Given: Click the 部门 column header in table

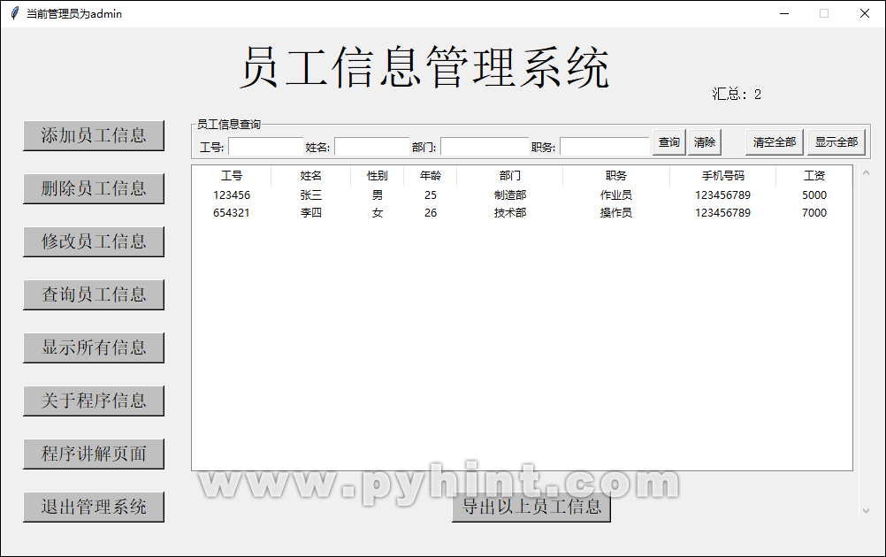Looking at the screenshot, I should [509, 176].
